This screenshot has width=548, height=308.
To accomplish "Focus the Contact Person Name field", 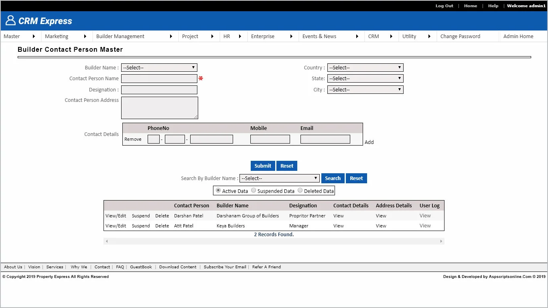I will [x=159, y=79].
